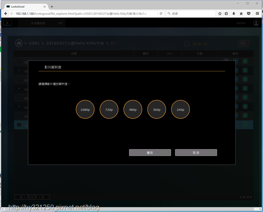Select the LooksGood browser tab
Screen dimensions: 263x212
[25, 7]
